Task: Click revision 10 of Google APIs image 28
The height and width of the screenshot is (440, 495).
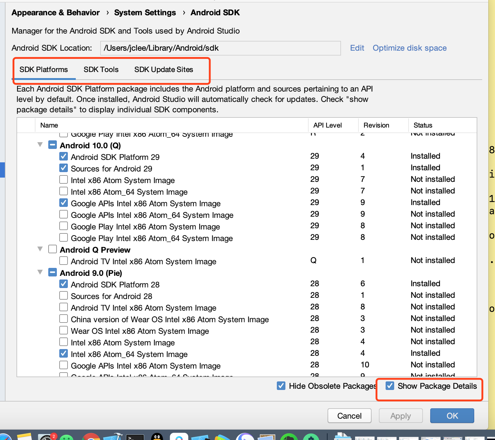Action: click(365, 365)
